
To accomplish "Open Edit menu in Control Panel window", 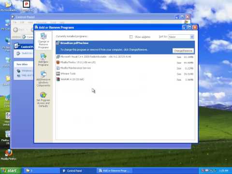I will [x=22, y=22].
